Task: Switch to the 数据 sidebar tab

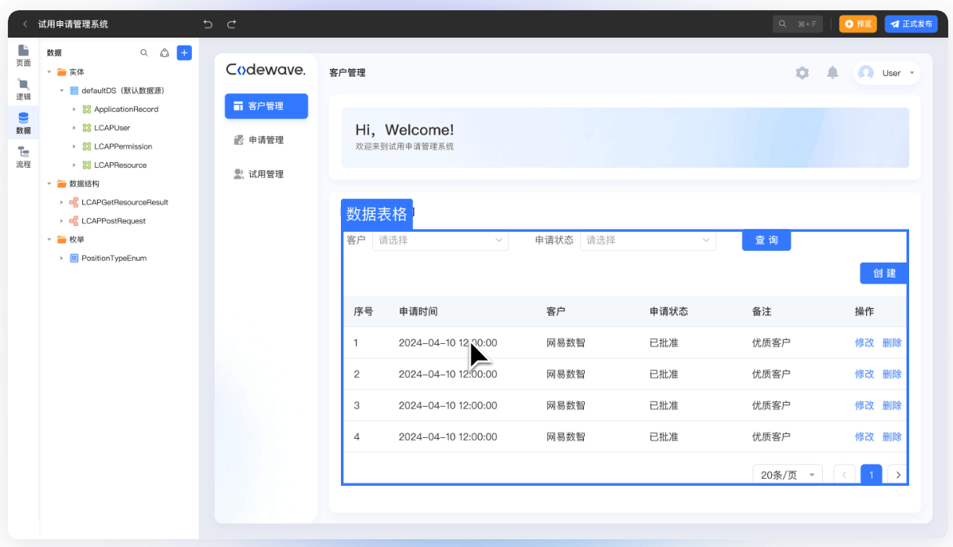Action: [x=24, y=123]
